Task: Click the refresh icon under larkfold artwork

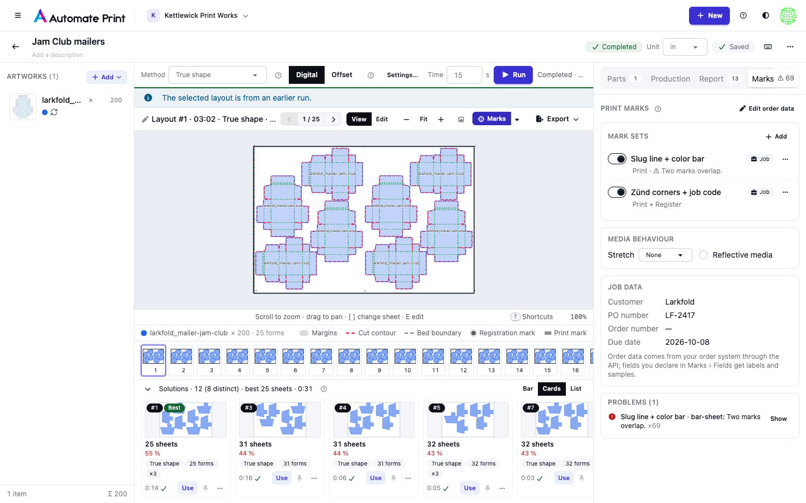Action: tap(54, 112)
